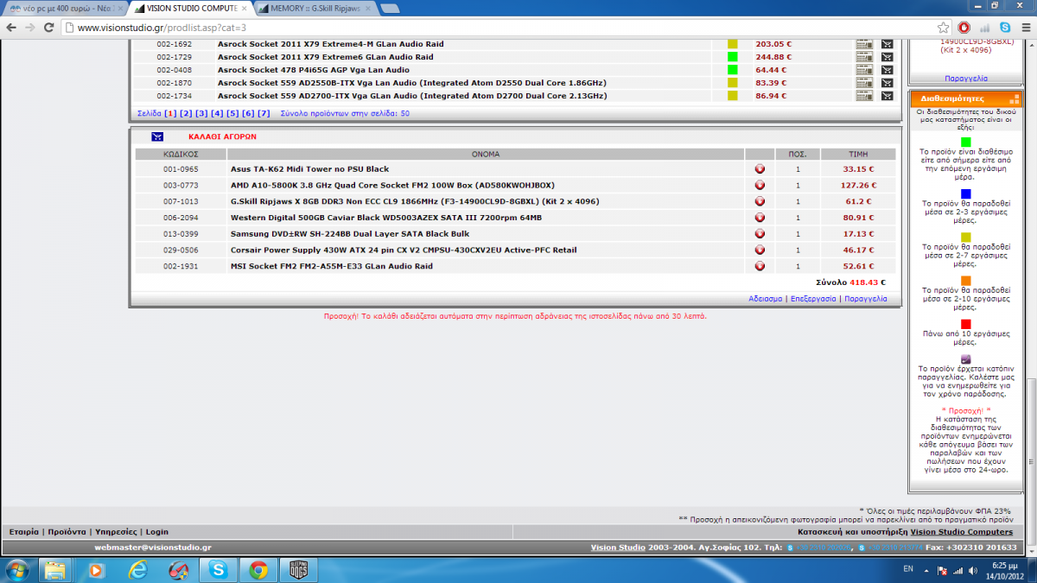Remove AMD A10-5800K from the cart
The width and height of the screenshot is (1037, 583).
tap(760, 185)
